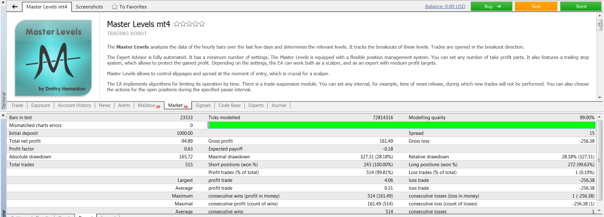604x217 pixels.
Task: Open the Balance: 0.00 USD link
Action: (445, 6)
